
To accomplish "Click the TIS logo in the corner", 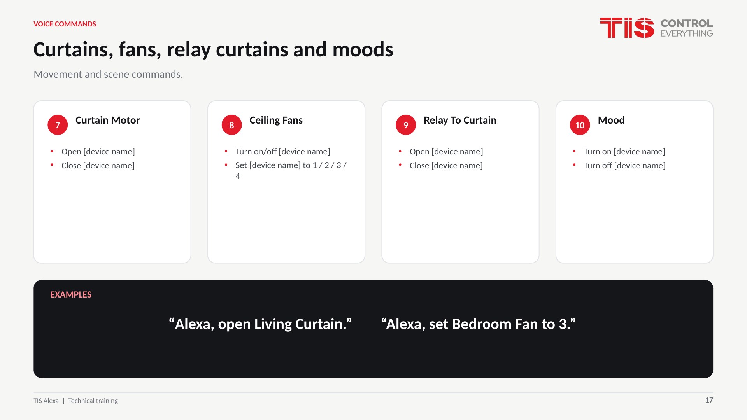I will (627, 28).
